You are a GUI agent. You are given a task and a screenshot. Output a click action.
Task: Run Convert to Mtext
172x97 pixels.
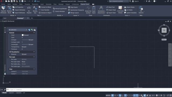pyautogui.click(x=45, y=7)
